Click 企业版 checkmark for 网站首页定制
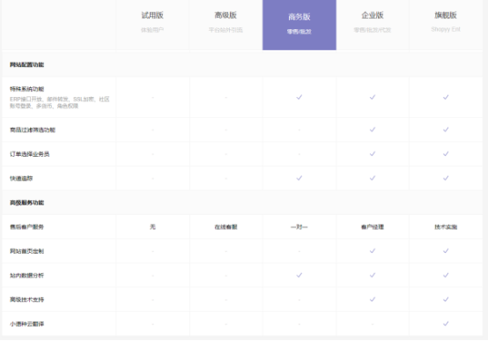Image resolution: width=488 pixels, height=341 pixels. tap(373, 251)
